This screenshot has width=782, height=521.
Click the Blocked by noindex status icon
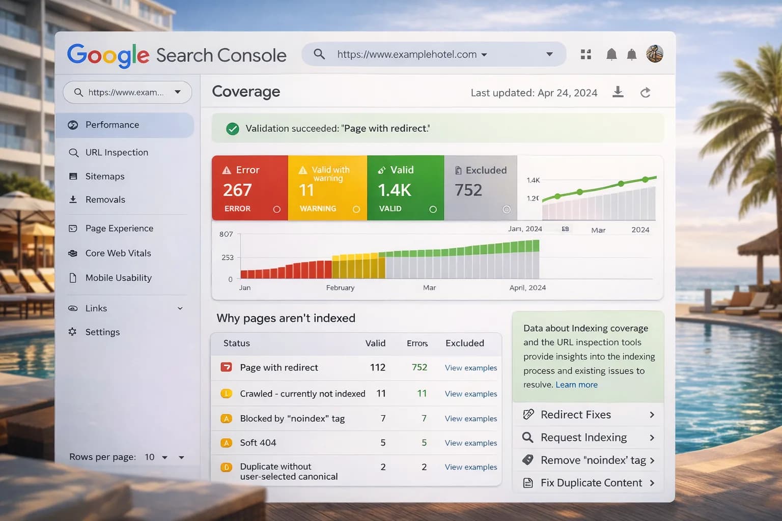point(226,418)
